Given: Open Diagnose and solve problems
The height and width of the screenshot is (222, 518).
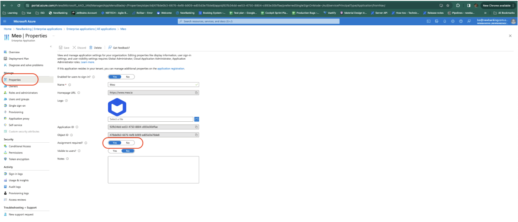Looking at the screenshot, I should click(x=26, y=65).
